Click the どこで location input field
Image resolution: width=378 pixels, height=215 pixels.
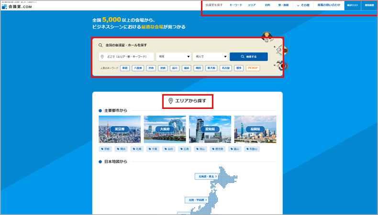click(x=126, y=57)
